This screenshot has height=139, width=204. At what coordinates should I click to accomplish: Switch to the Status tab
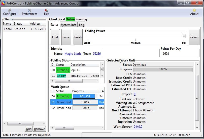click(54, 25)
